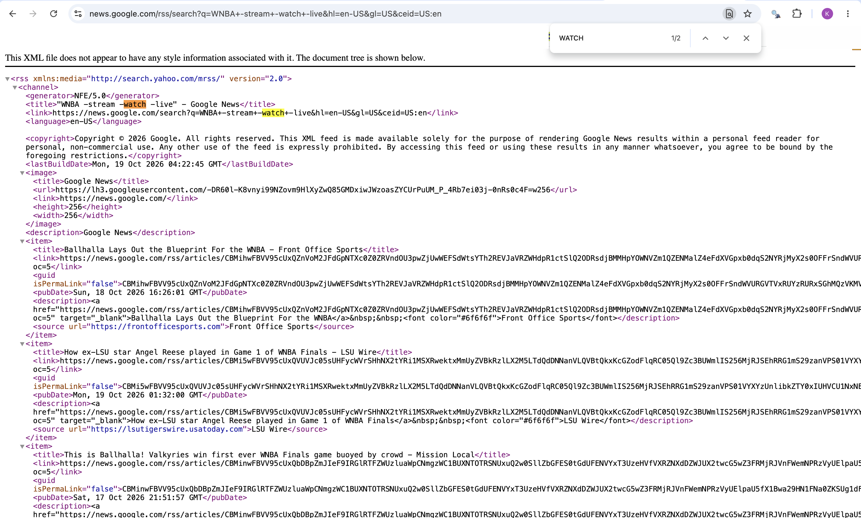This screenshot has width=861, height=518.
Task: Click the copyright notice text
Action: pyautogui.click(x=429, y=147)
